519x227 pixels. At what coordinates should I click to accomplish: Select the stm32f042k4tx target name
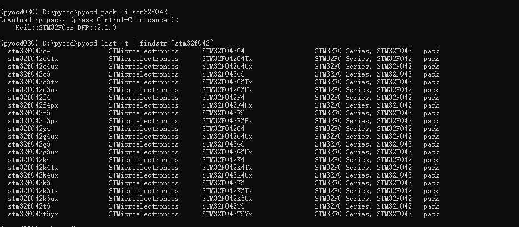(x=33, y=168)
